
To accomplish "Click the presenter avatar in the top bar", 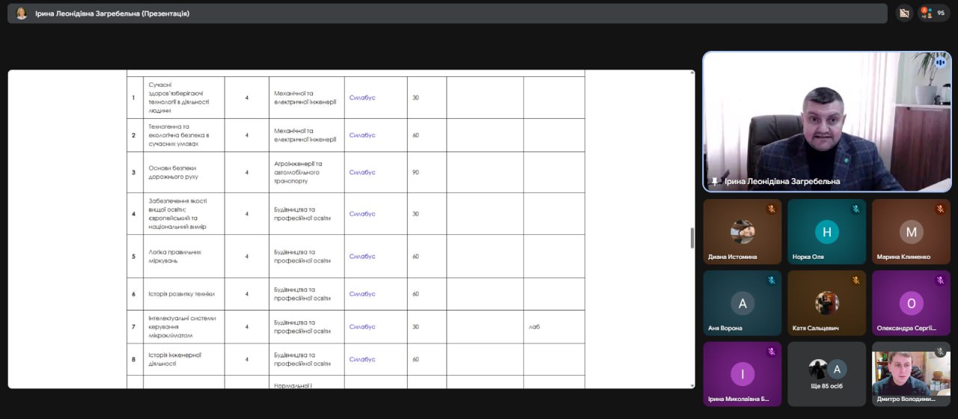I will tap(21, 13).
